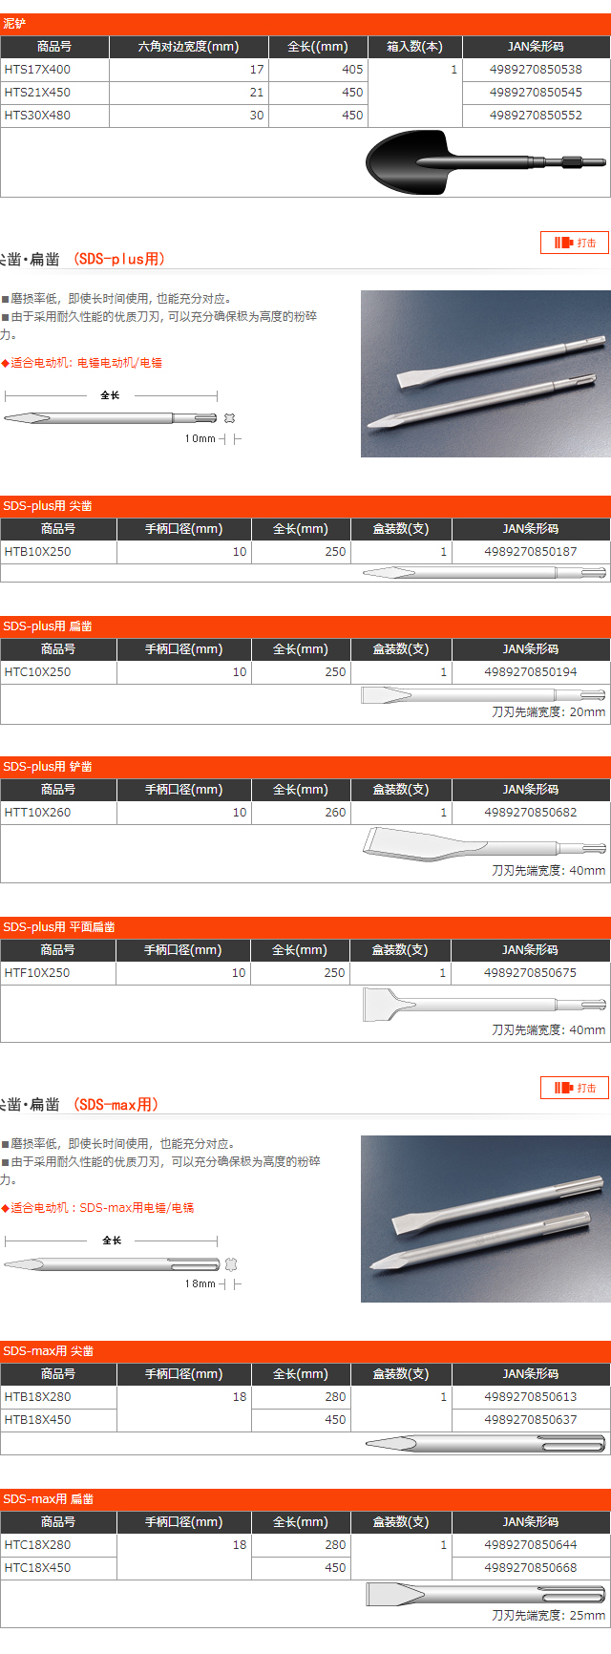The height and width of the screenshot is (1654, 611).
Task: Open the SDS-max chisels product photo
Action: pos(485,1219)
